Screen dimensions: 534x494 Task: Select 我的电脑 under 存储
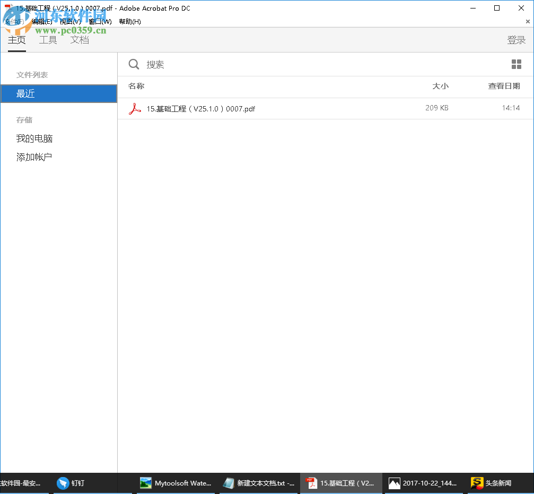[34, 138]
